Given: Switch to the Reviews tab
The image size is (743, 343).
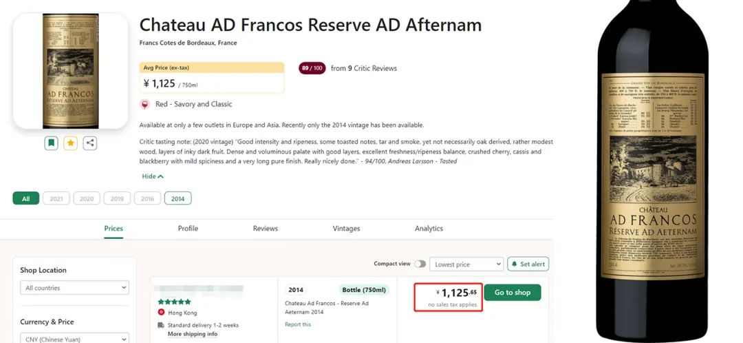Looking at the screenshot, I should (265, 229).
